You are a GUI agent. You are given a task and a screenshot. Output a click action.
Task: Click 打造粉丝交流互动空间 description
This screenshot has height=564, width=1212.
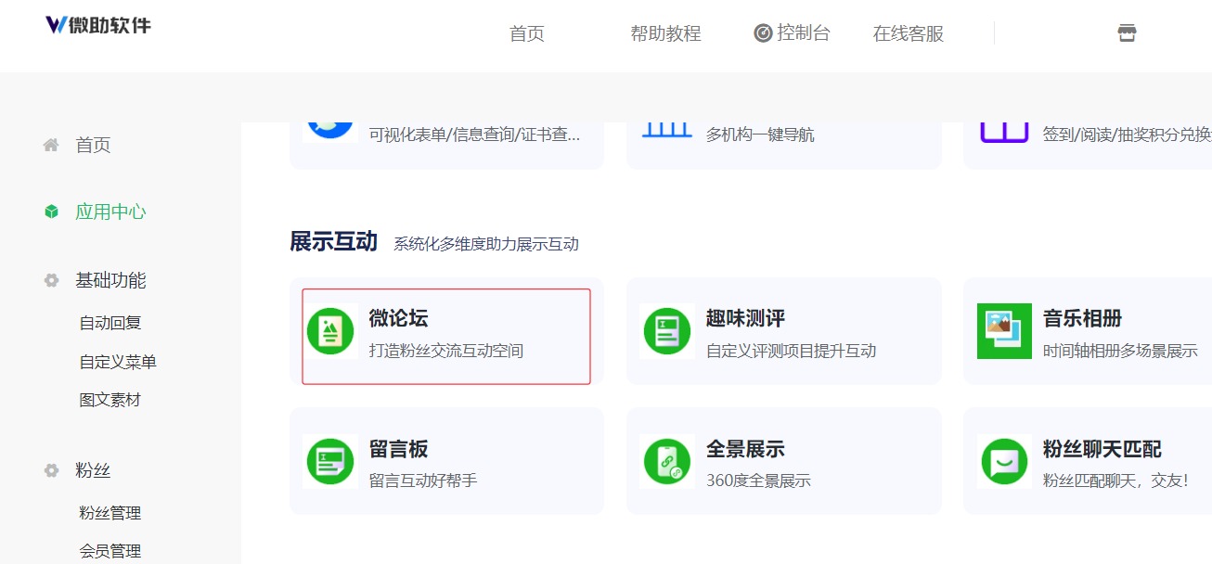pyautogui.click(x=446, y=351)
